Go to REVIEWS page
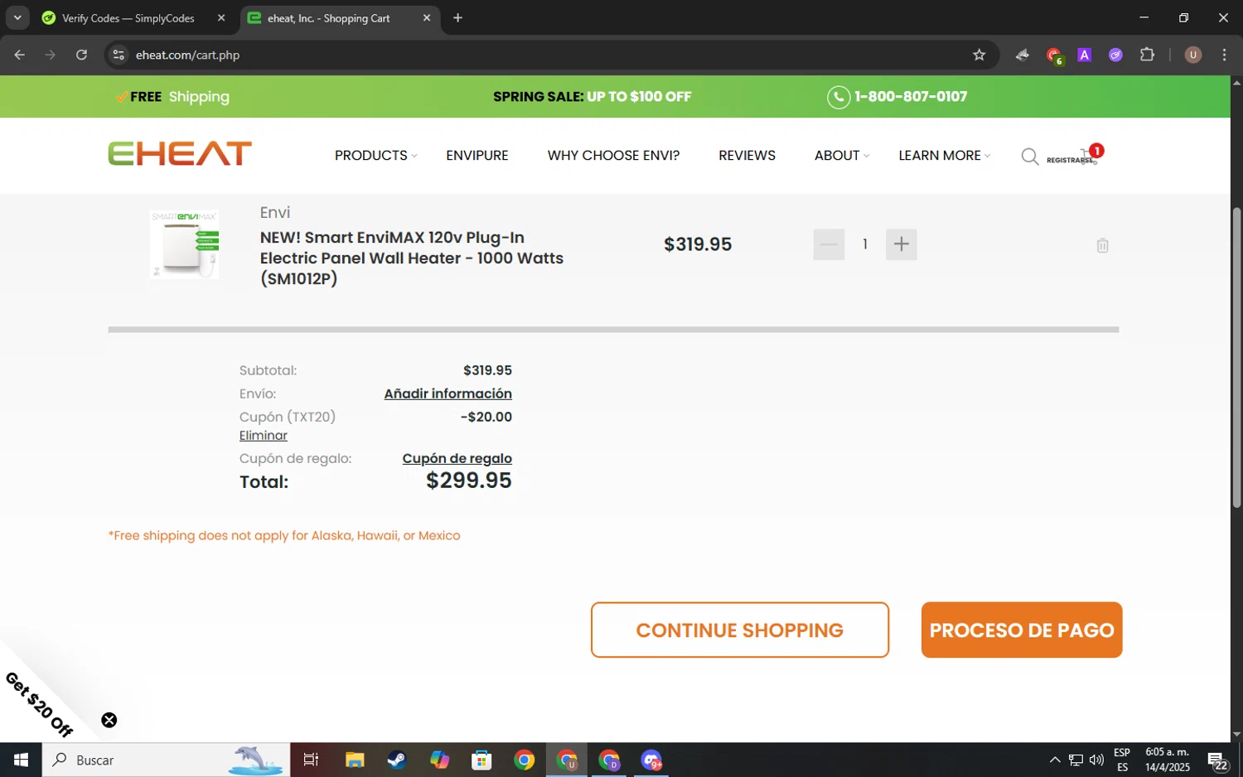This screenshot has width=1243, height=777. 747,156
